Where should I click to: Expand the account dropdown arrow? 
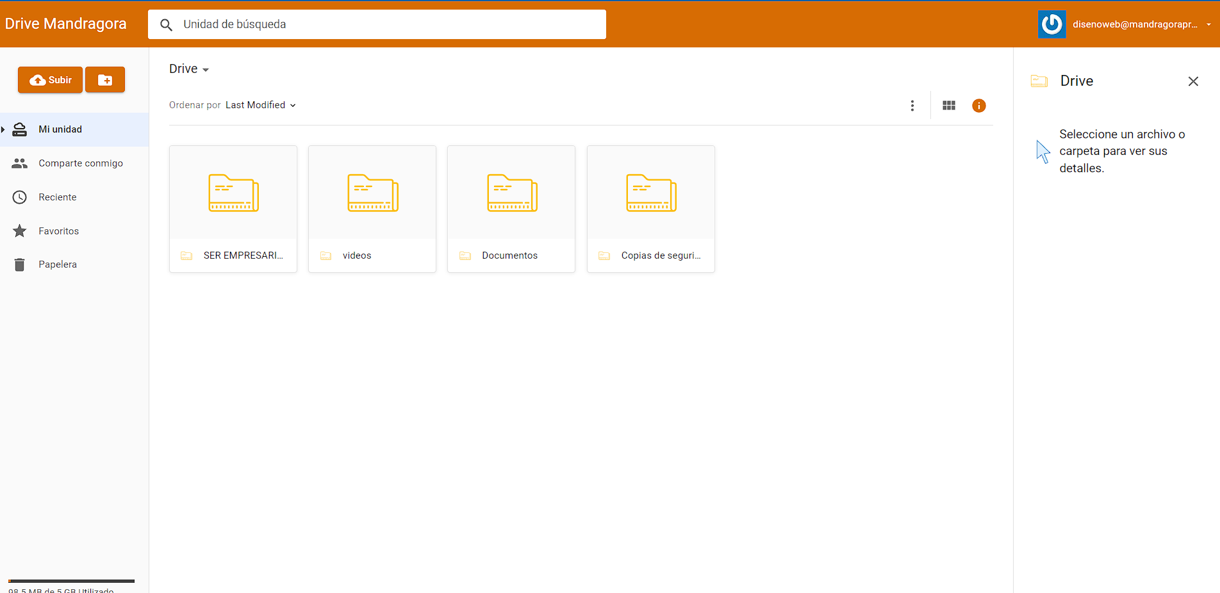point(1207,24)
